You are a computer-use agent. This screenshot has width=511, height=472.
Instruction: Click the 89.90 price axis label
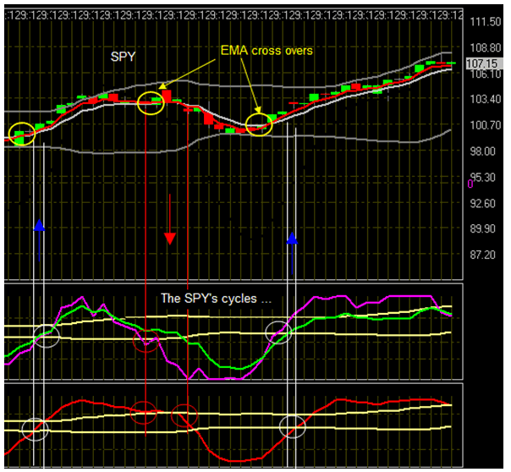[482, 228]
